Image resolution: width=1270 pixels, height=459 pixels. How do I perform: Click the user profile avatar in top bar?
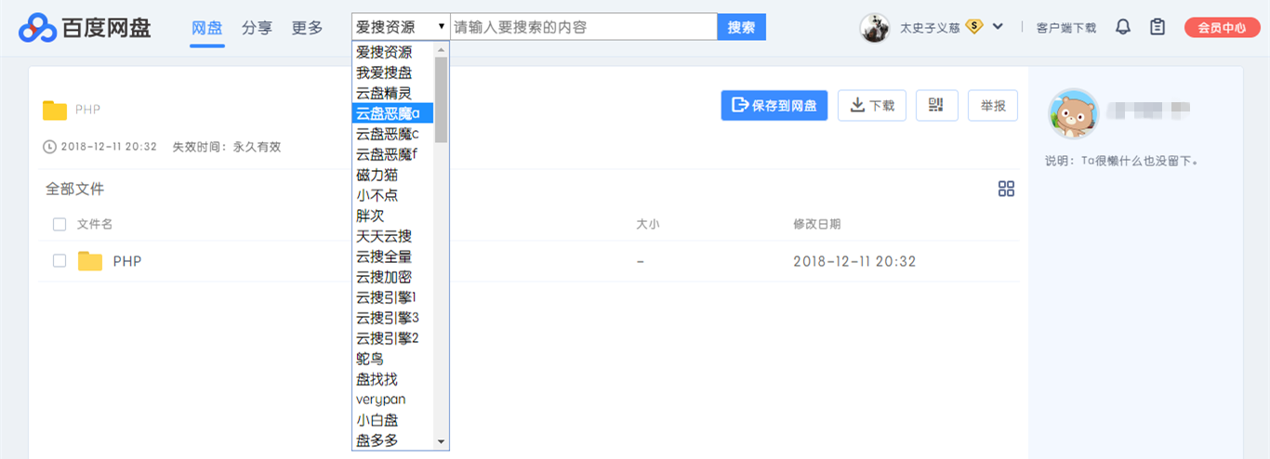875,28
